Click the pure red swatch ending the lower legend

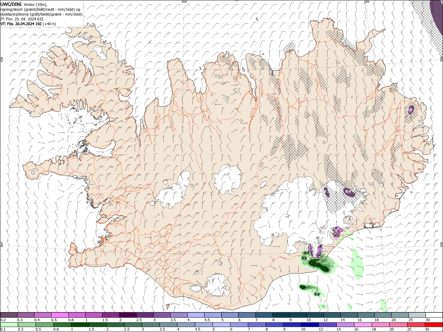point(434,325)
